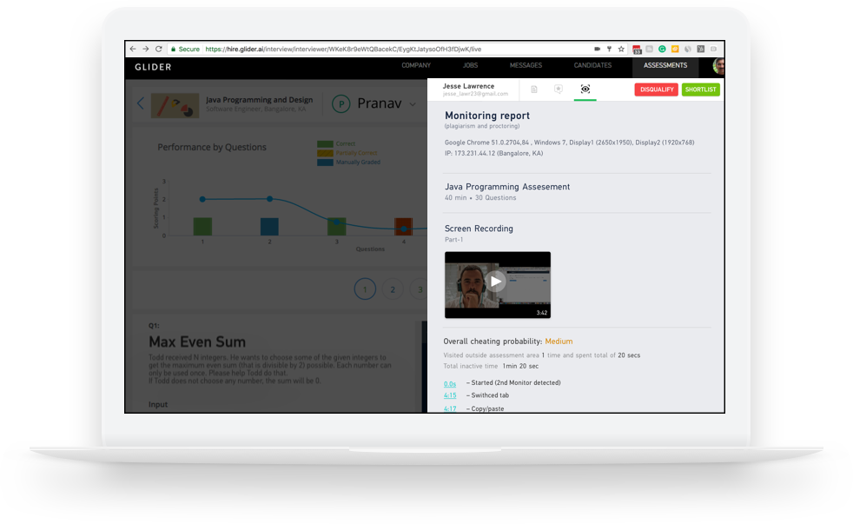Select question 2 in the pagination
Viewport: 853px width, 524px height.
point(393,289)
